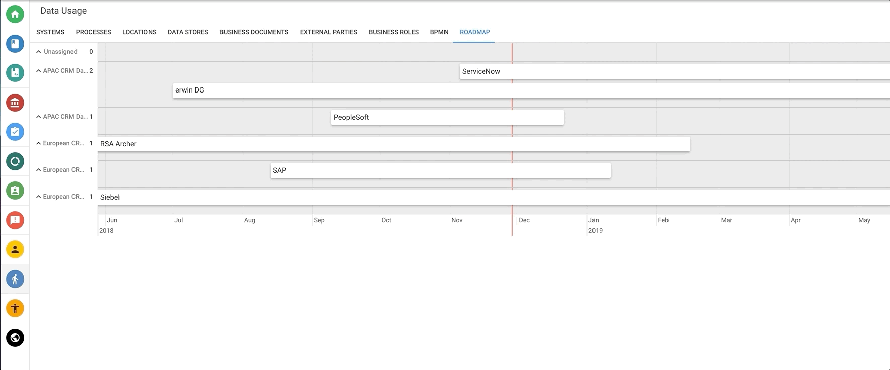Click the Data Usage page title
The height and width of the screenshot is (370, 890).
point(63,11)
